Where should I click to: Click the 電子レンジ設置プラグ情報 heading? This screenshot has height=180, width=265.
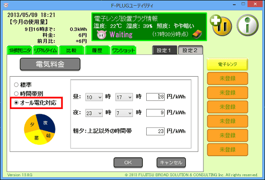126,18
